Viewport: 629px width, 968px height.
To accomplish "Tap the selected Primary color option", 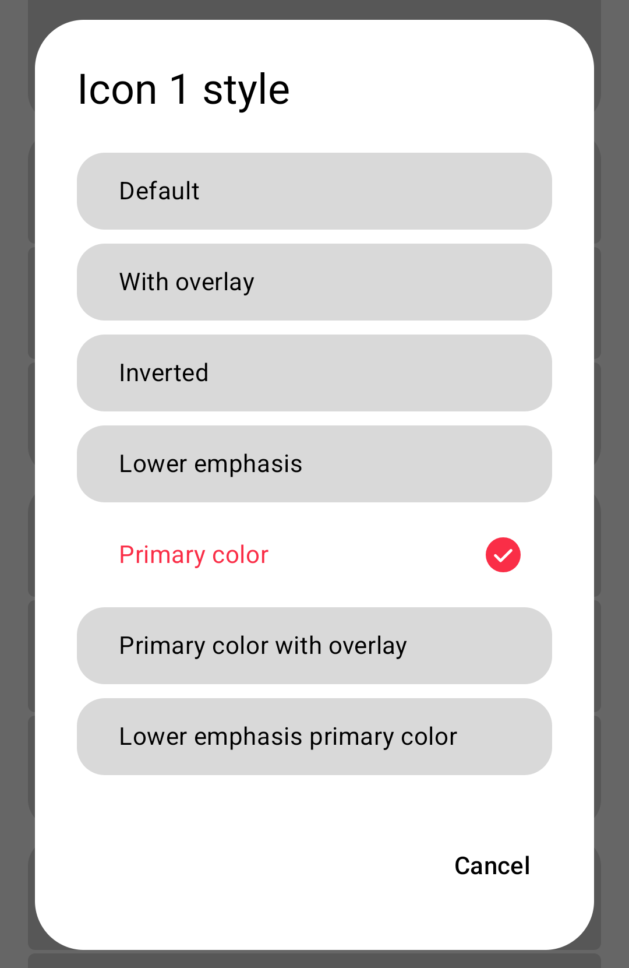I will [x=314, y=555].
